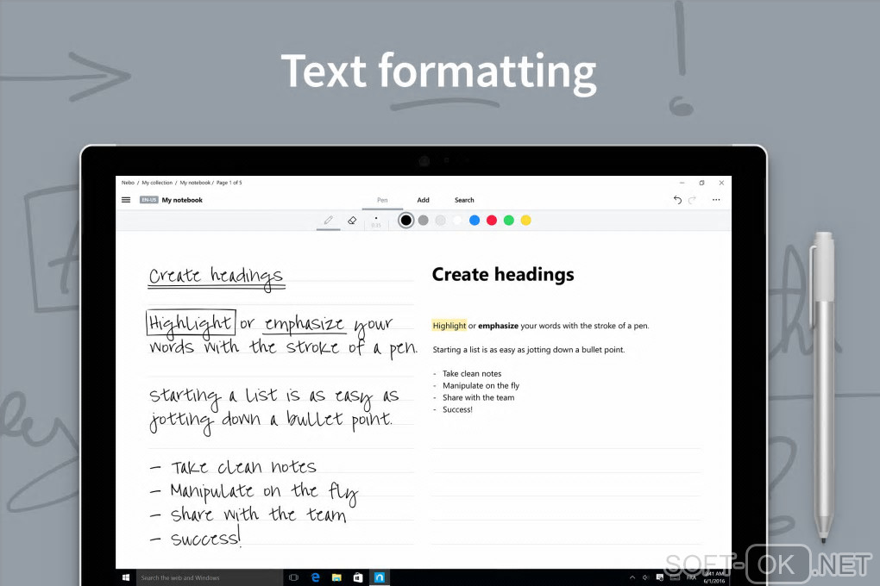Open File Explorer from the taskbar
Image resolution: width=880 pixels, height=586 pixels.
coord(336,577)
